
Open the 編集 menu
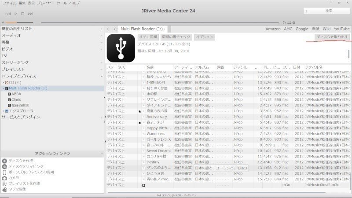22,3
